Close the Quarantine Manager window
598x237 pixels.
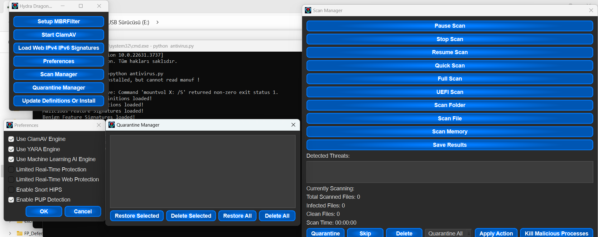[293, 125]
